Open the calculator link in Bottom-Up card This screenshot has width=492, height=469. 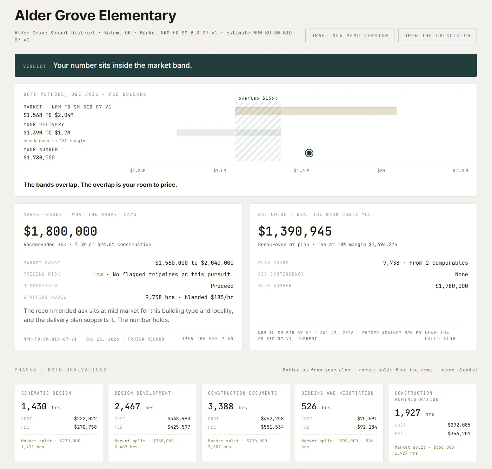[440, 336]
